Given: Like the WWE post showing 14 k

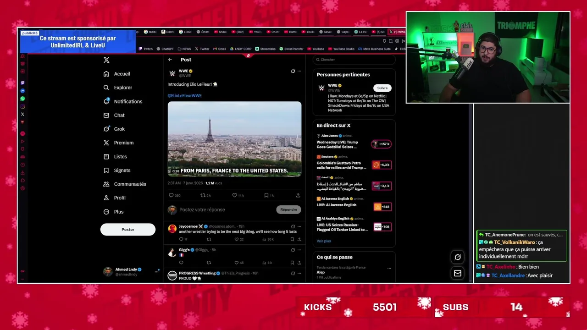Looking at the screenshot, I should [238, 195].
